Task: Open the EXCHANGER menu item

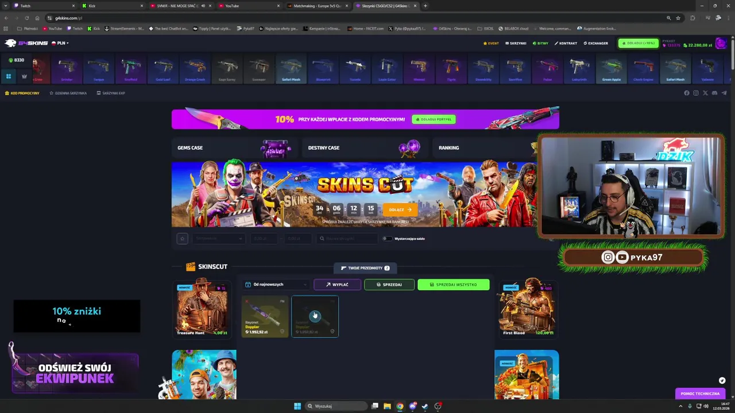Action: (x=596, y=43)
